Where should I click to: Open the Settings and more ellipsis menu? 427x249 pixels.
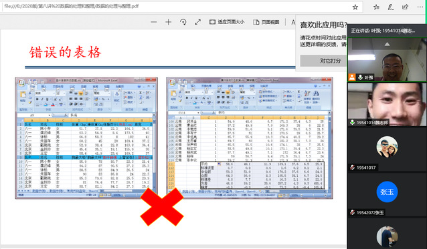pyautogui.click(x=420, y=7)
